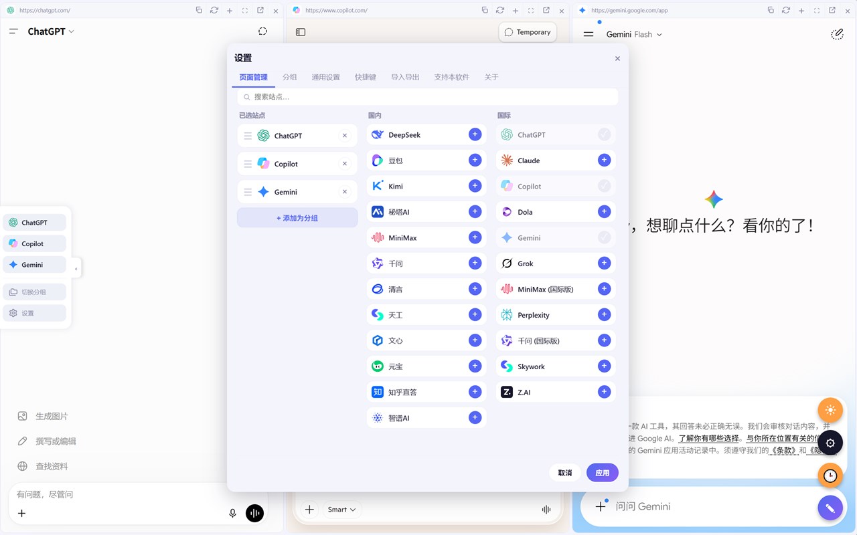Open the Gemini Flash model dropdown

[x=634, y=34]
